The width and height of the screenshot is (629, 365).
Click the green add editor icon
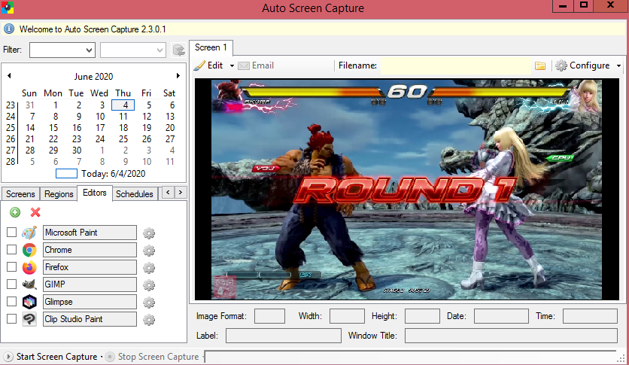tap(15, 212)
